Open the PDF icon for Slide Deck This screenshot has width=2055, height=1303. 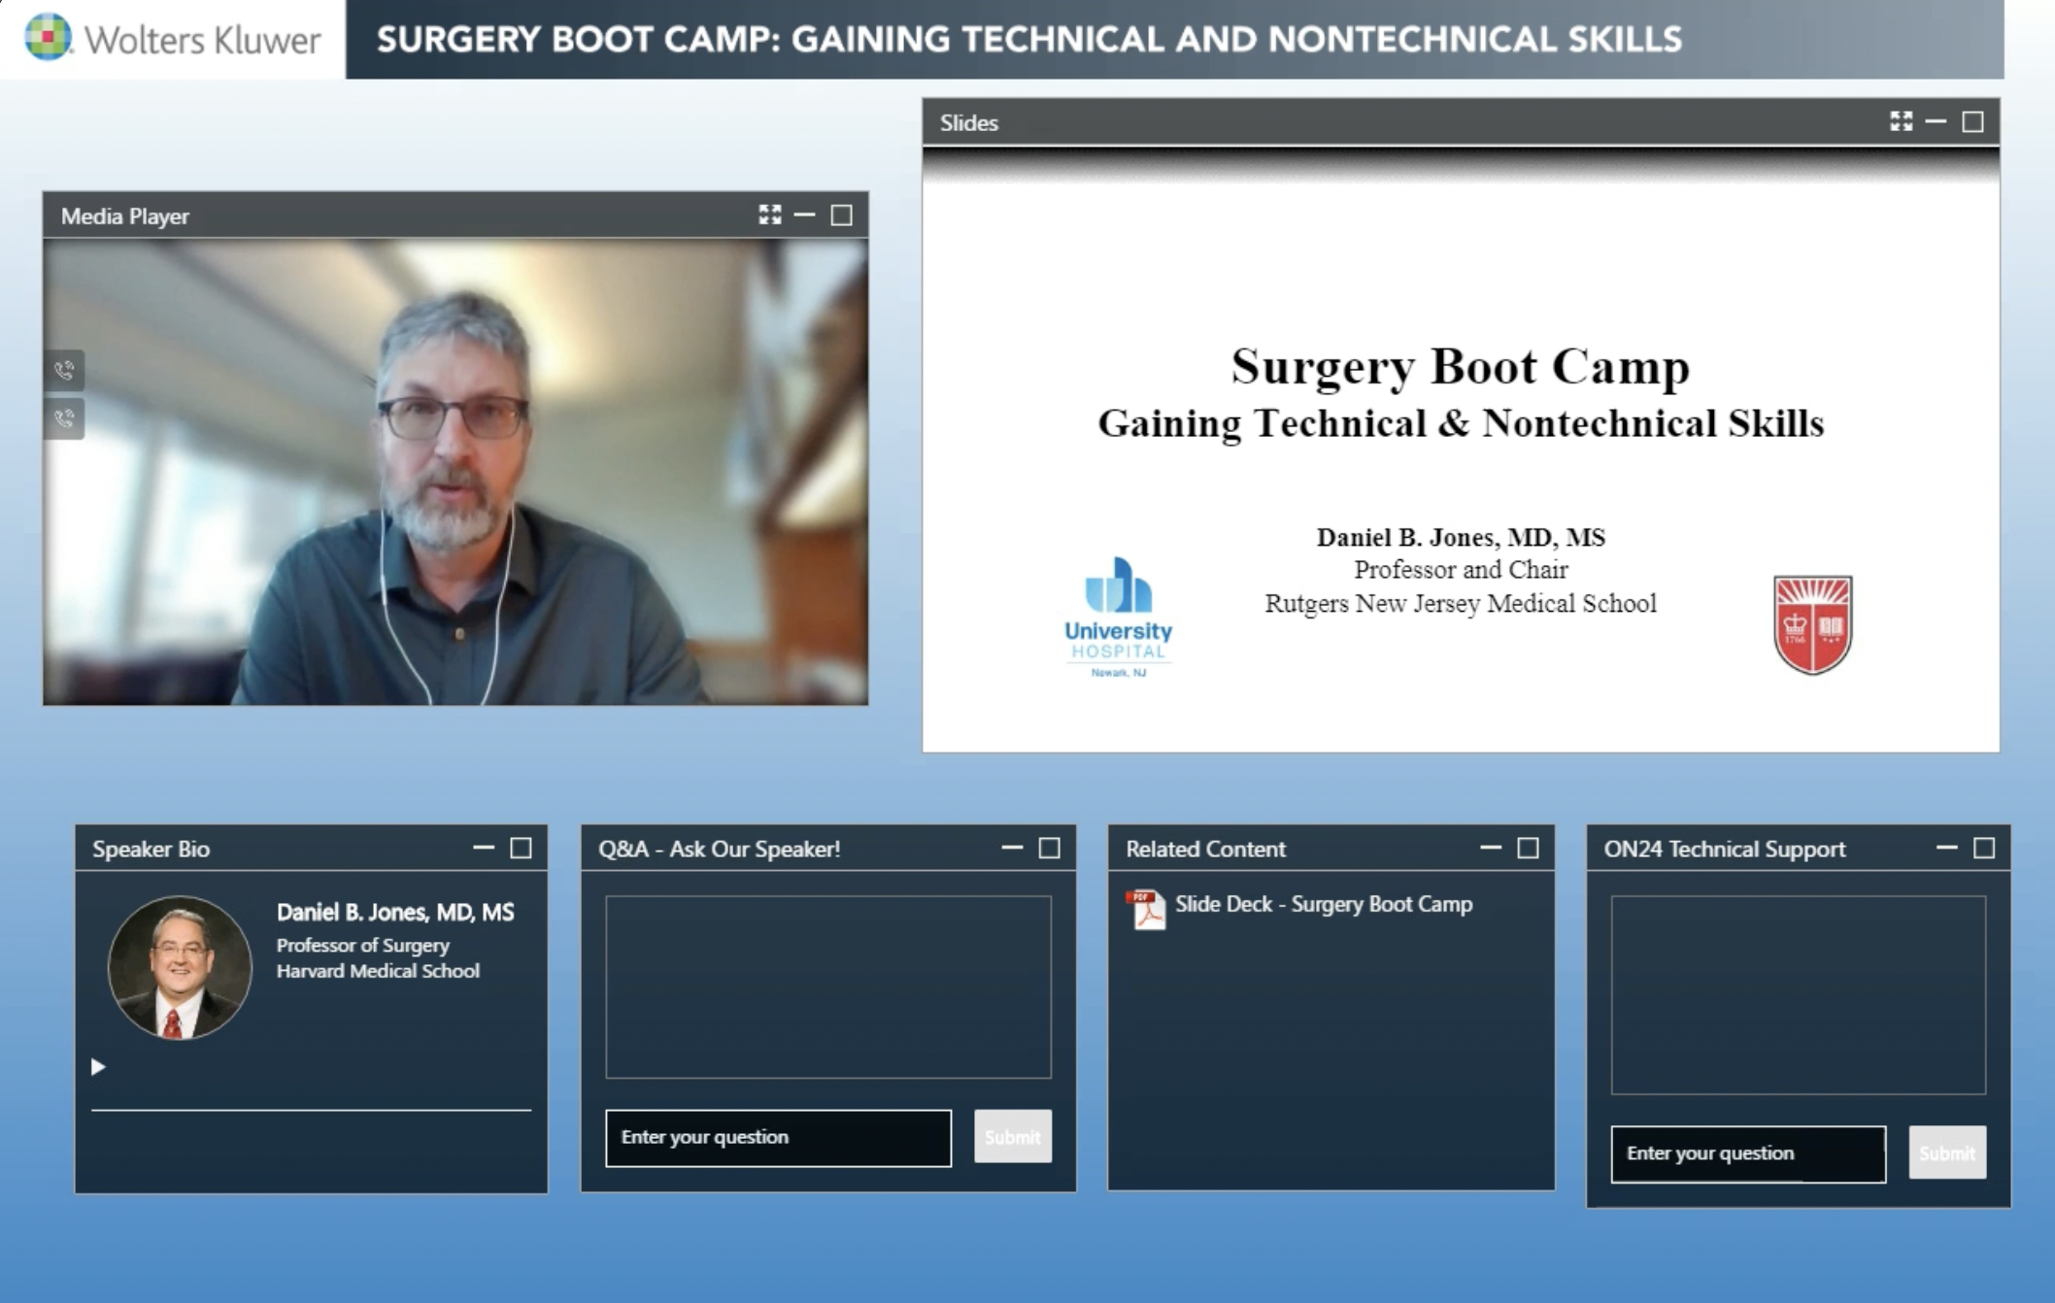(x=1146, y=909)
